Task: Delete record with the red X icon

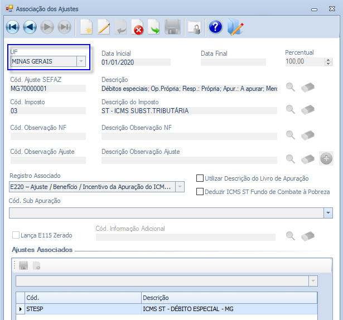Action: pos(138,27)
